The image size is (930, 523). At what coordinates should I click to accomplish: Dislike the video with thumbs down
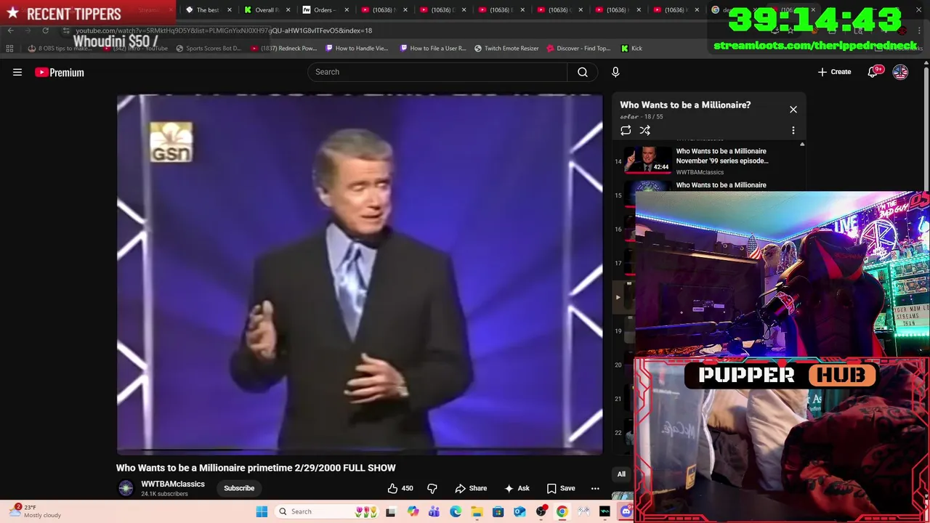(x=432, y=488)
